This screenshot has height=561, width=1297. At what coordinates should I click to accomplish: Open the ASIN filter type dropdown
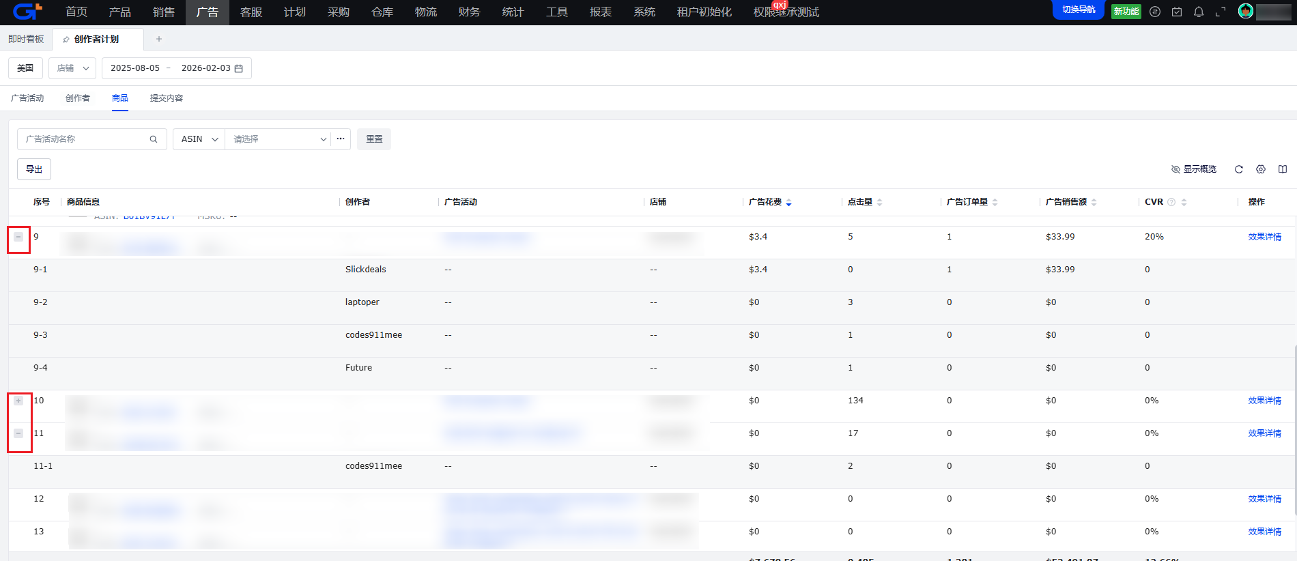point(199,139)
